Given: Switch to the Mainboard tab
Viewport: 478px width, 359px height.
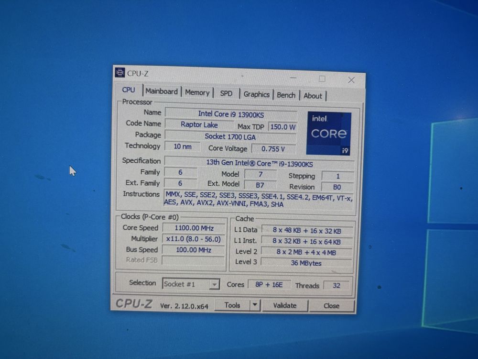Looking at the screenshot, I should click(x=161, y=91).
